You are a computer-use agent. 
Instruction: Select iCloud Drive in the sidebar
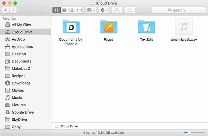point(25,32)
